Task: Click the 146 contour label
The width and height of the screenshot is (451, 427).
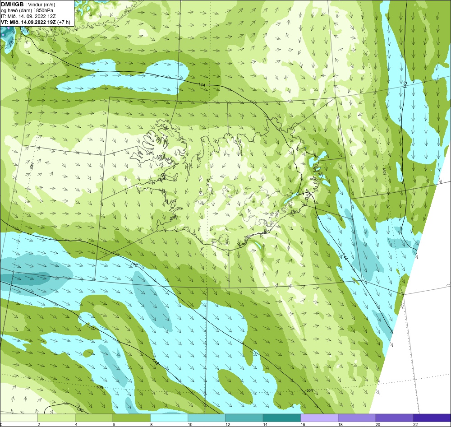Action: click(134, 265)
